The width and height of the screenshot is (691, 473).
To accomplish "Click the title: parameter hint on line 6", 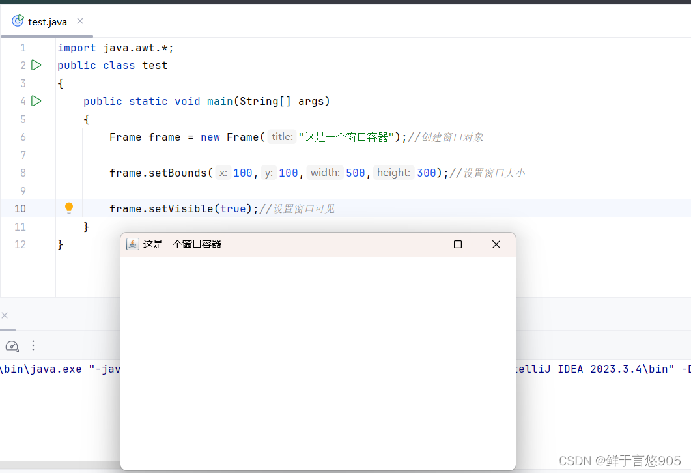I will click(282, 137).
